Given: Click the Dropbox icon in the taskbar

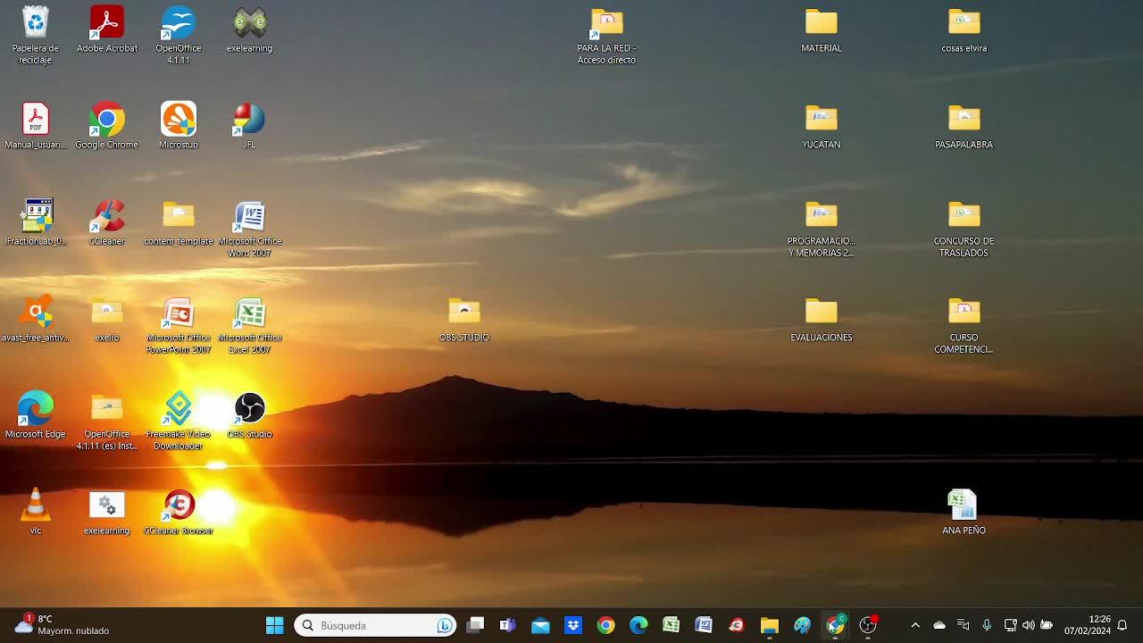Looking at the screenshot, I should 573,625.
